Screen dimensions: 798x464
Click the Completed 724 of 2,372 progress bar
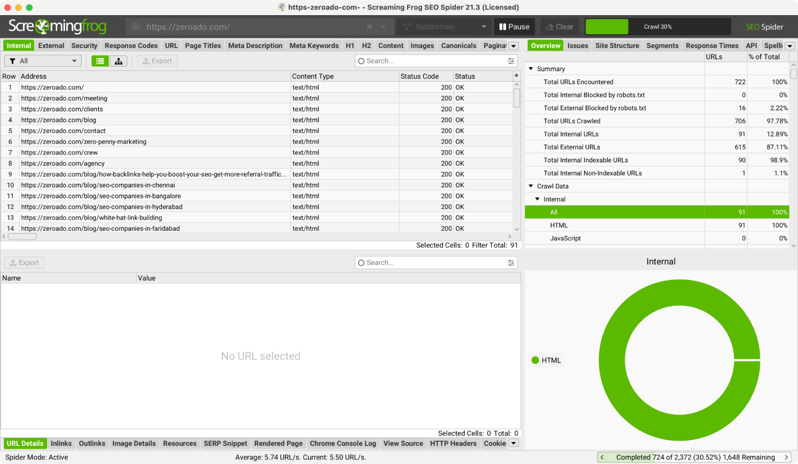[x=695, y=457]
